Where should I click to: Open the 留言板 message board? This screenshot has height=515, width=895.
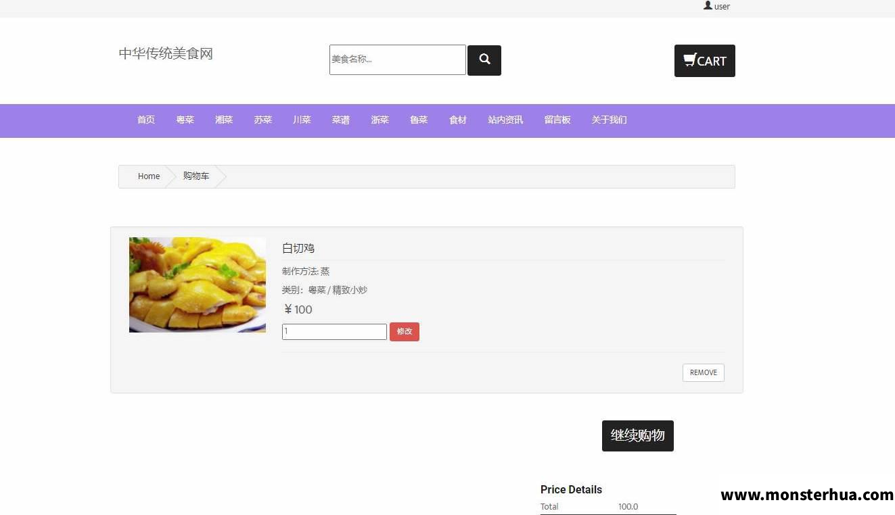coord(557,120)
